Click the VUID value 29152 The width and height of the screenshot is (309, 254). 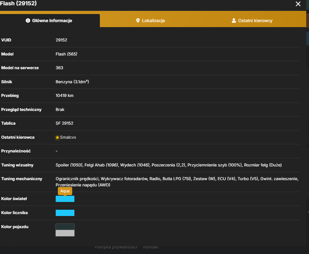click(x=61, y=40)
